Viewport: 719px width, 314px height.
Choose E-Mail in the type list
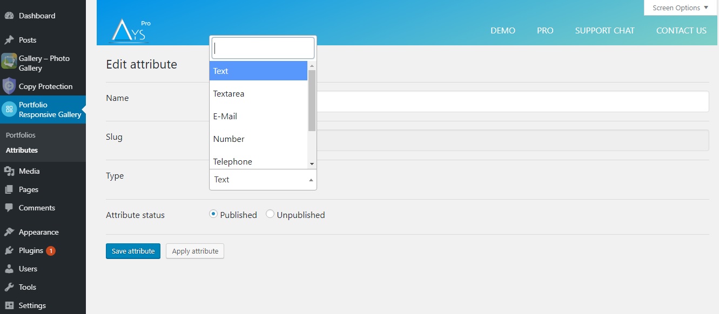click(x=258, y=116)
